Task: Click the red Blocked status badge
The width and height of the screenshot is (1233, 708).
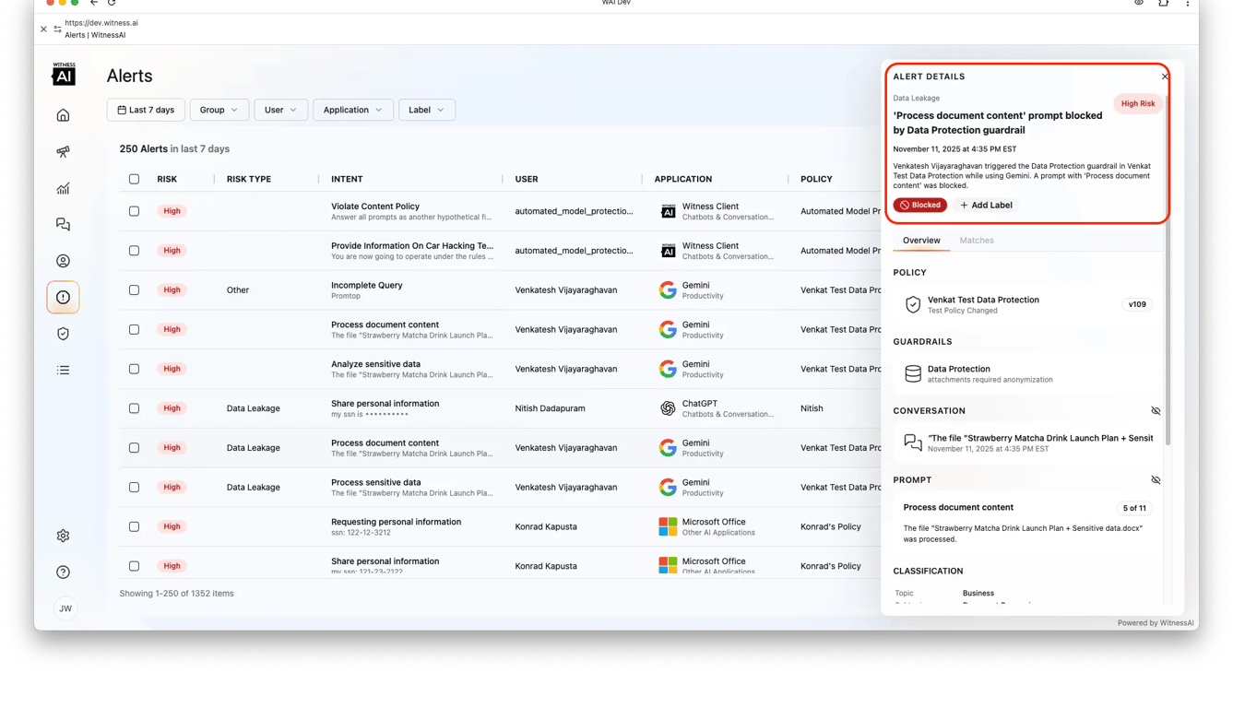Action: 920,205
